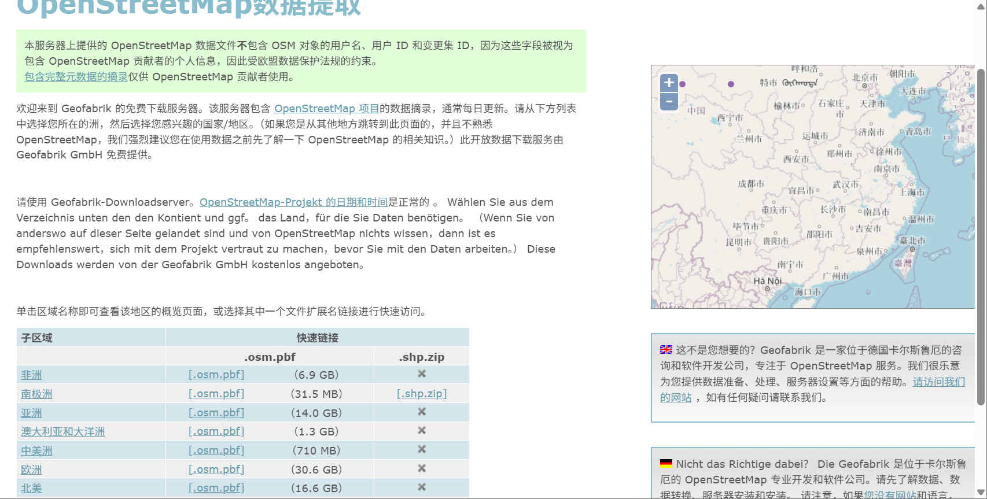The height and width of the screenshot is (499, 987).
Task: Click the (16.6 GB) size for 北美
Action: [316, 488]
